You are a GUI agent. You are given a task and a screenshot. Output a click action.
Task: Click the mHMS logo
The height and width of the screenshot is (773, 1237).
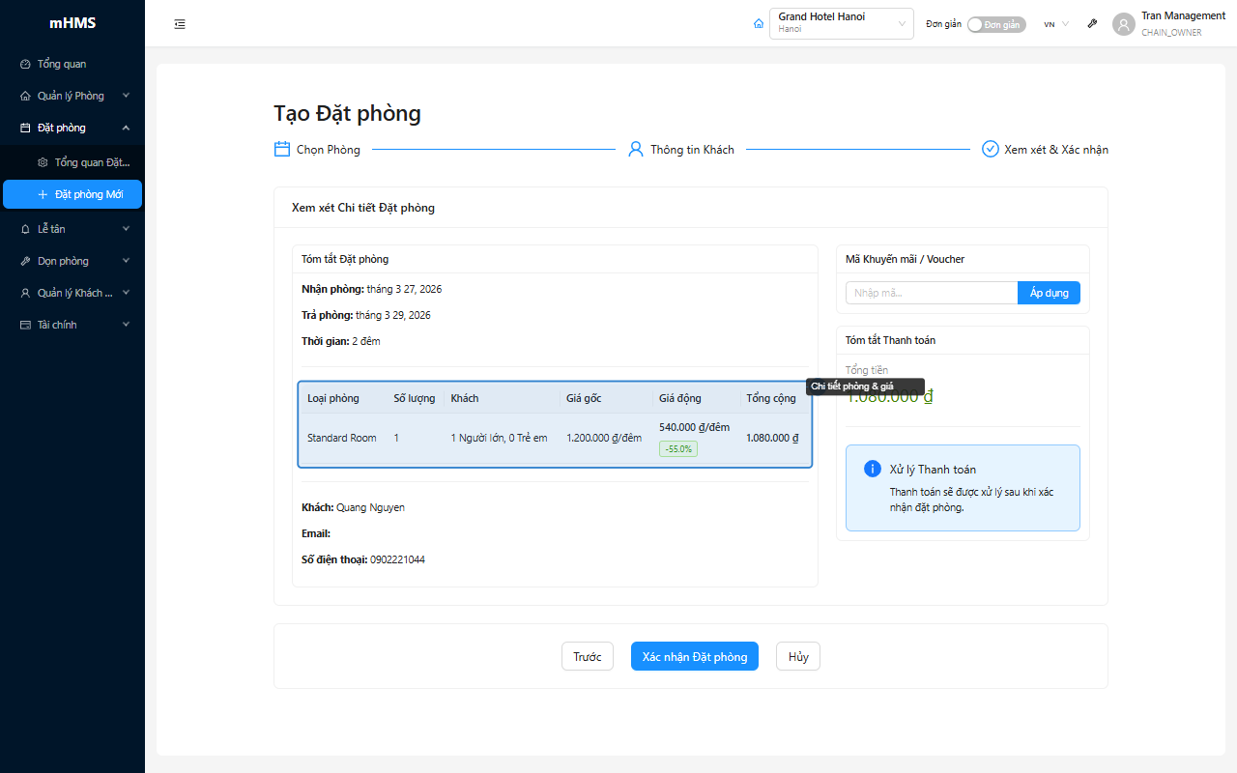(72, 23)
